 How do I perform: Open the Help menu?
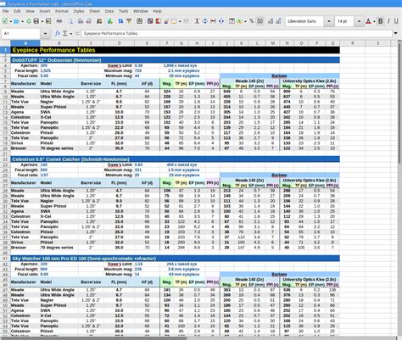click(x=157, y=11)
